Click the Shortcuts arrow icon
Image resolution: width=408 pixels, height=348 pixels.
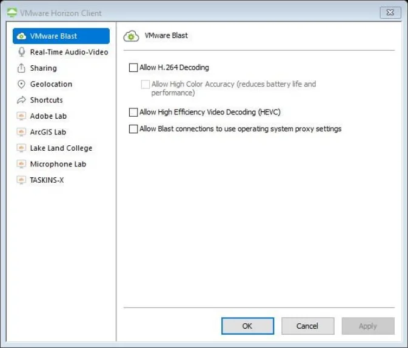click(21, 100)
